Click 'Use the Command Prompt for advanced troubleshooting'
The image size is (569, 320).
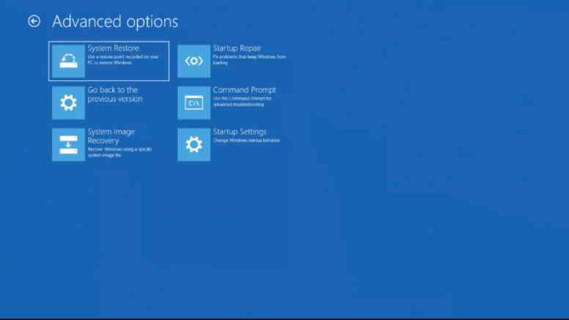click(242, 102)
